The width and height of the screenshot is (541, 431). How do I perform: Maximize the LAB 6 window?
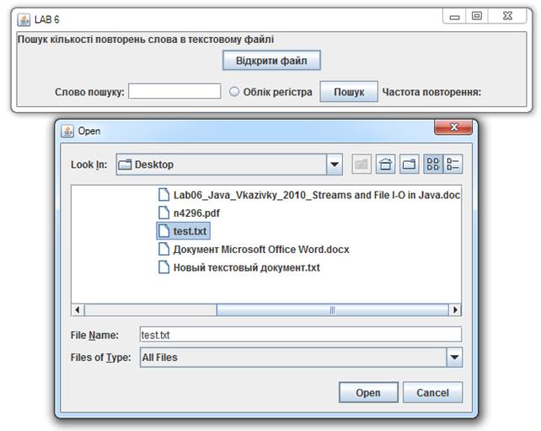click(x=477, y=16)
